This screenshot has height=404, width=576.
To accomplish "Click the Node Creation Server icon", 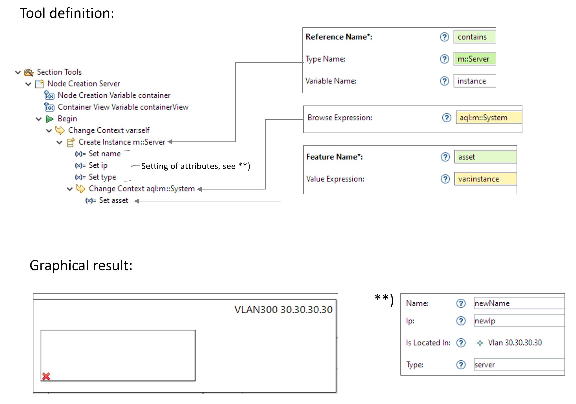I will pos(39,84).
